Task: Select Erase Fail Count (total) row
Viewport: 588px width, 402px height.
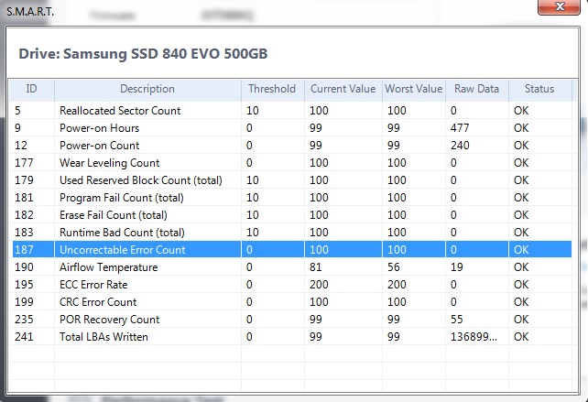Action: 292,215
